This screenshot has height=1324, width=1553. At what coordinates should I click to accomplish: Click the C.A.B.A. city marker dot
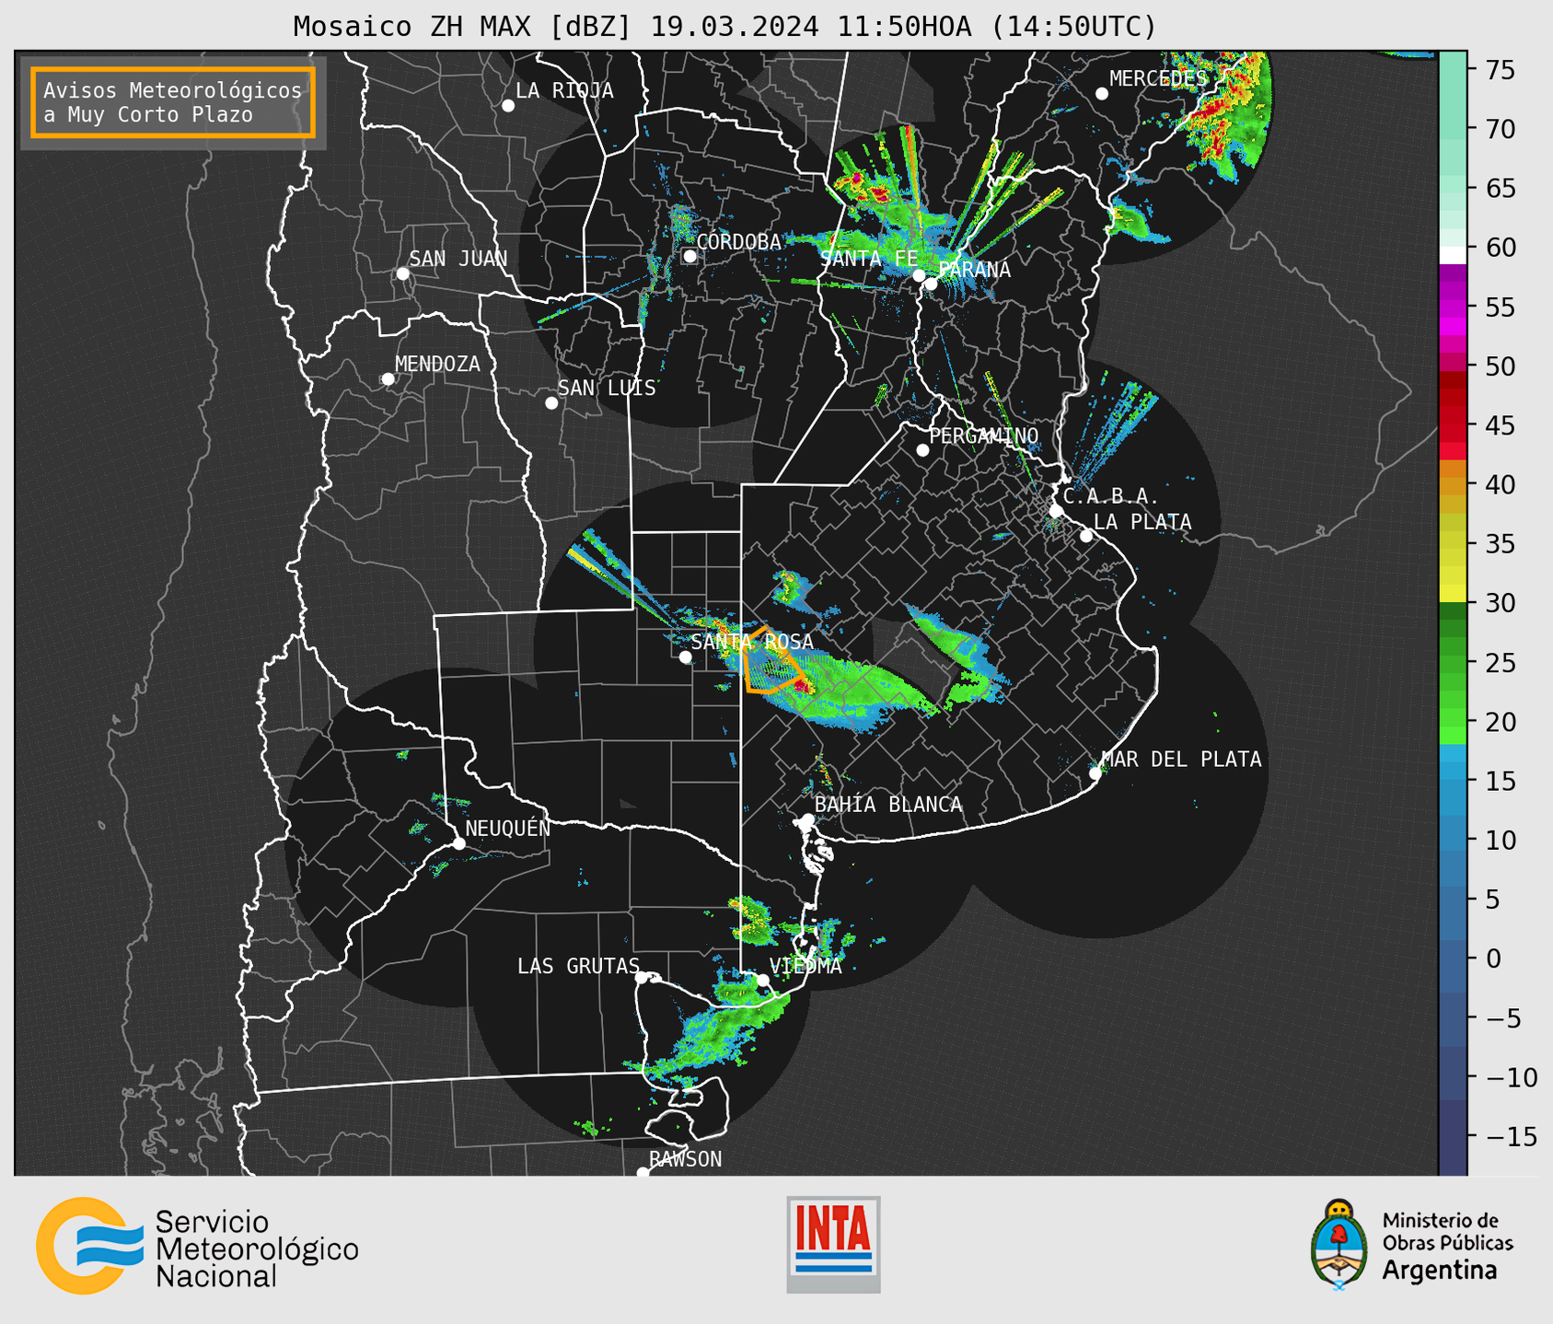click(x=1056, y=510)
